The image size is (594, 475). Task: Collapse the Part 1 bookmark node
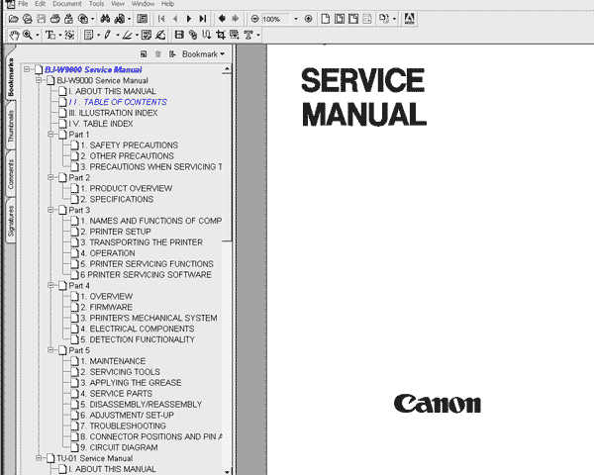pos(50,135)
